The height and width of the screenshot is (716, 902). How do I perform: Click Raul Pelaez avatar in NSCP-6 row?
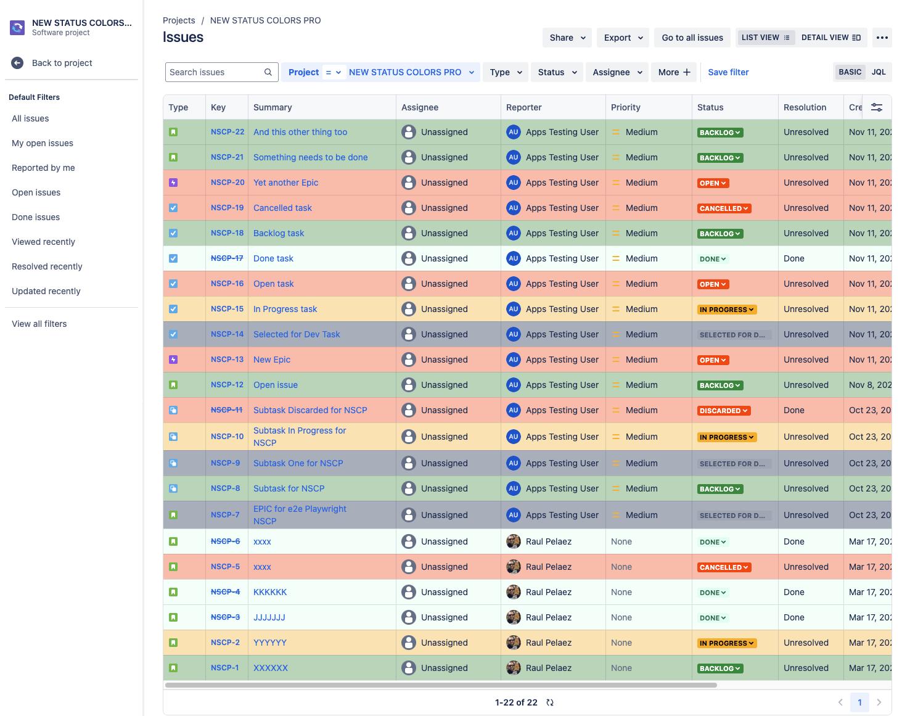513,541
